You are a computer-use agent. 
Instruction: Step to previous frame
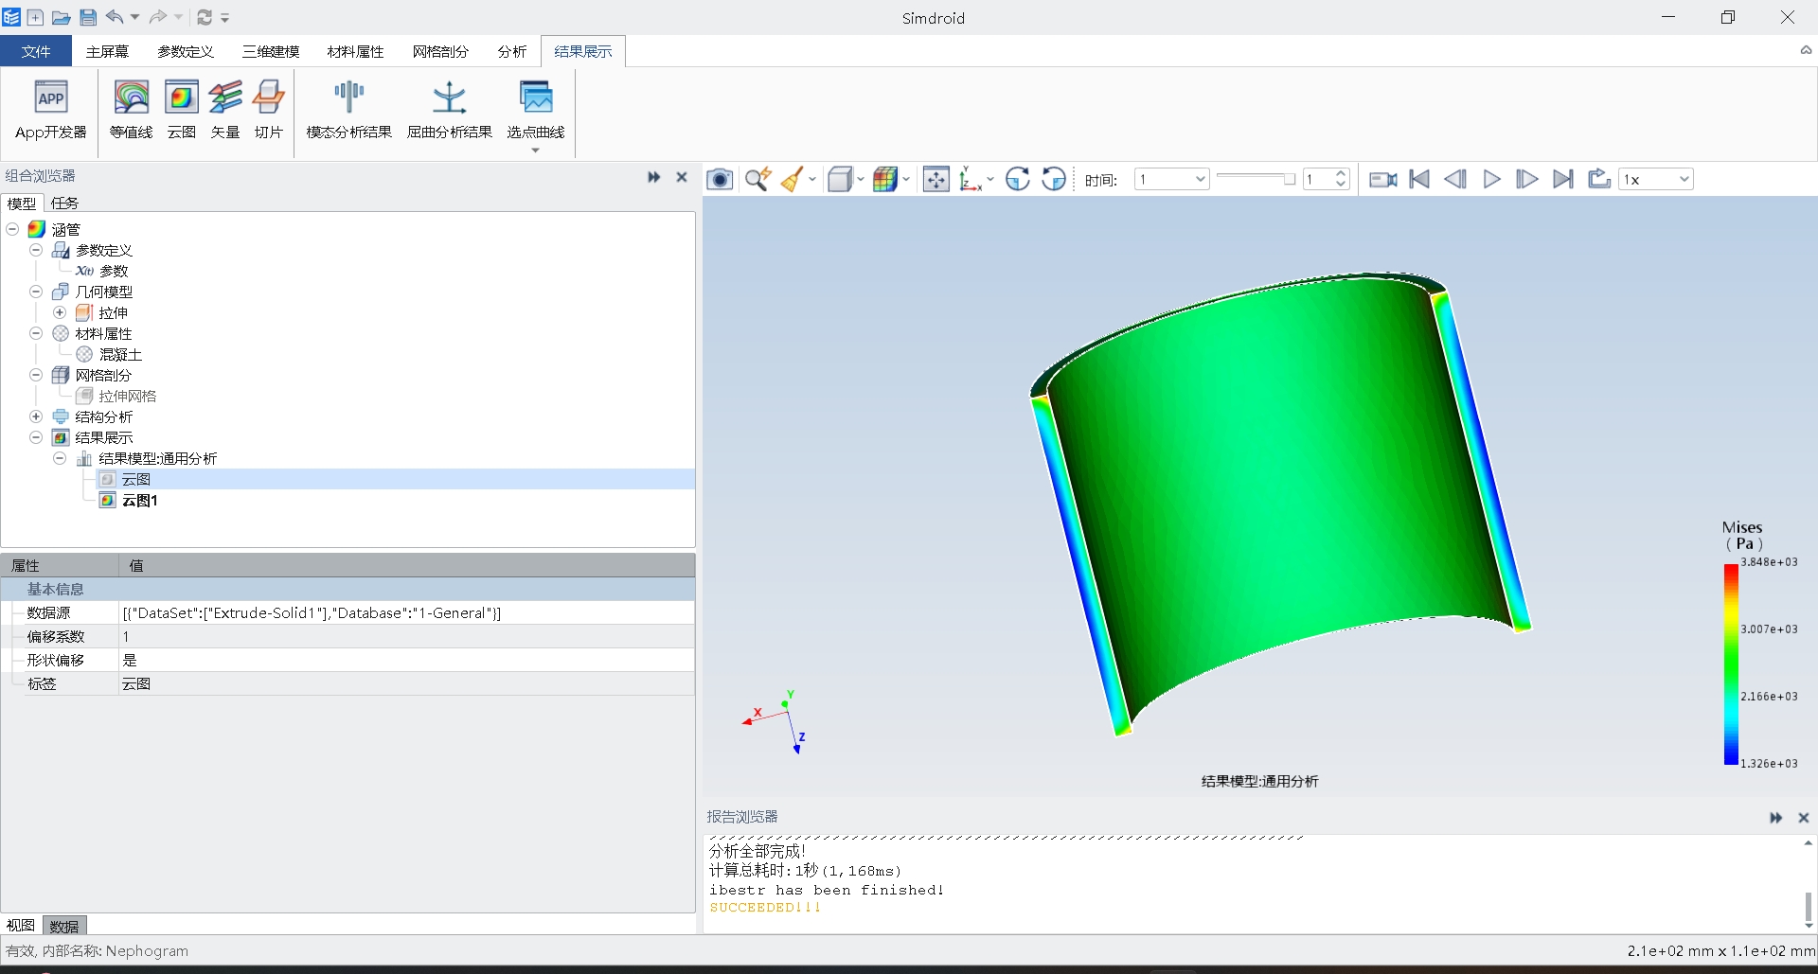(1455, 179)
